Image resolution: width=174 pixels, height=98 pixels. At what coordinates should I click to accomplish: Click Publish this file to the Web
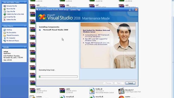[15, 14]
